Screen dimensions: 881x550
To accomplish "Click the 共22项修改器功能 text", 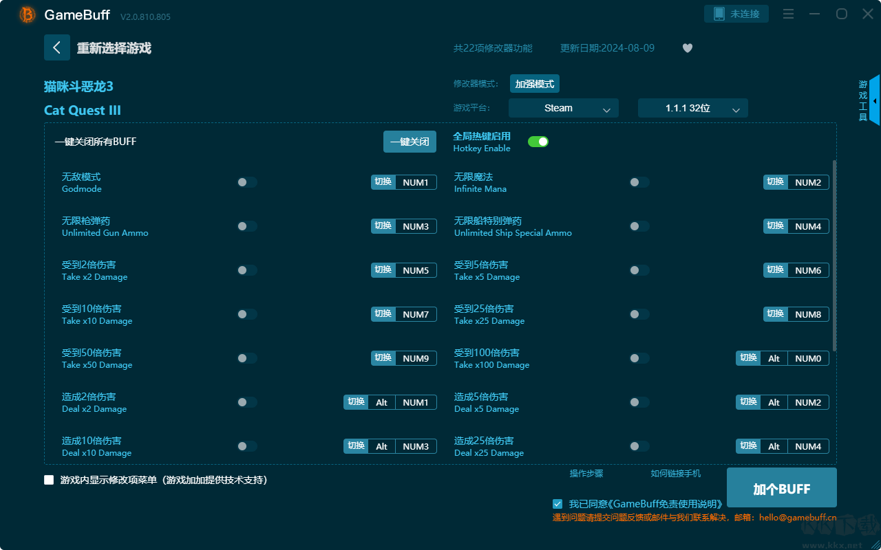I will [x=493, y=48].
